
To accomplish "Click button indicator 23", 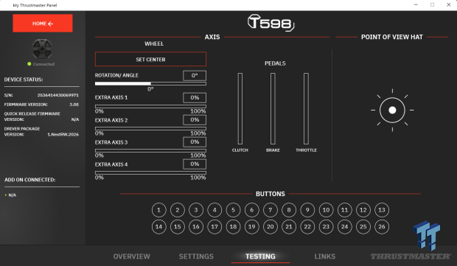I will click(x=326, y=227).
